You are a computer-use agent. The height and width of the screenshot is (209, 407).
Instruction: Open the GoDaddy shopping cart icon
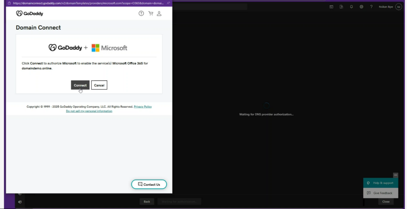tap(151, 13)
